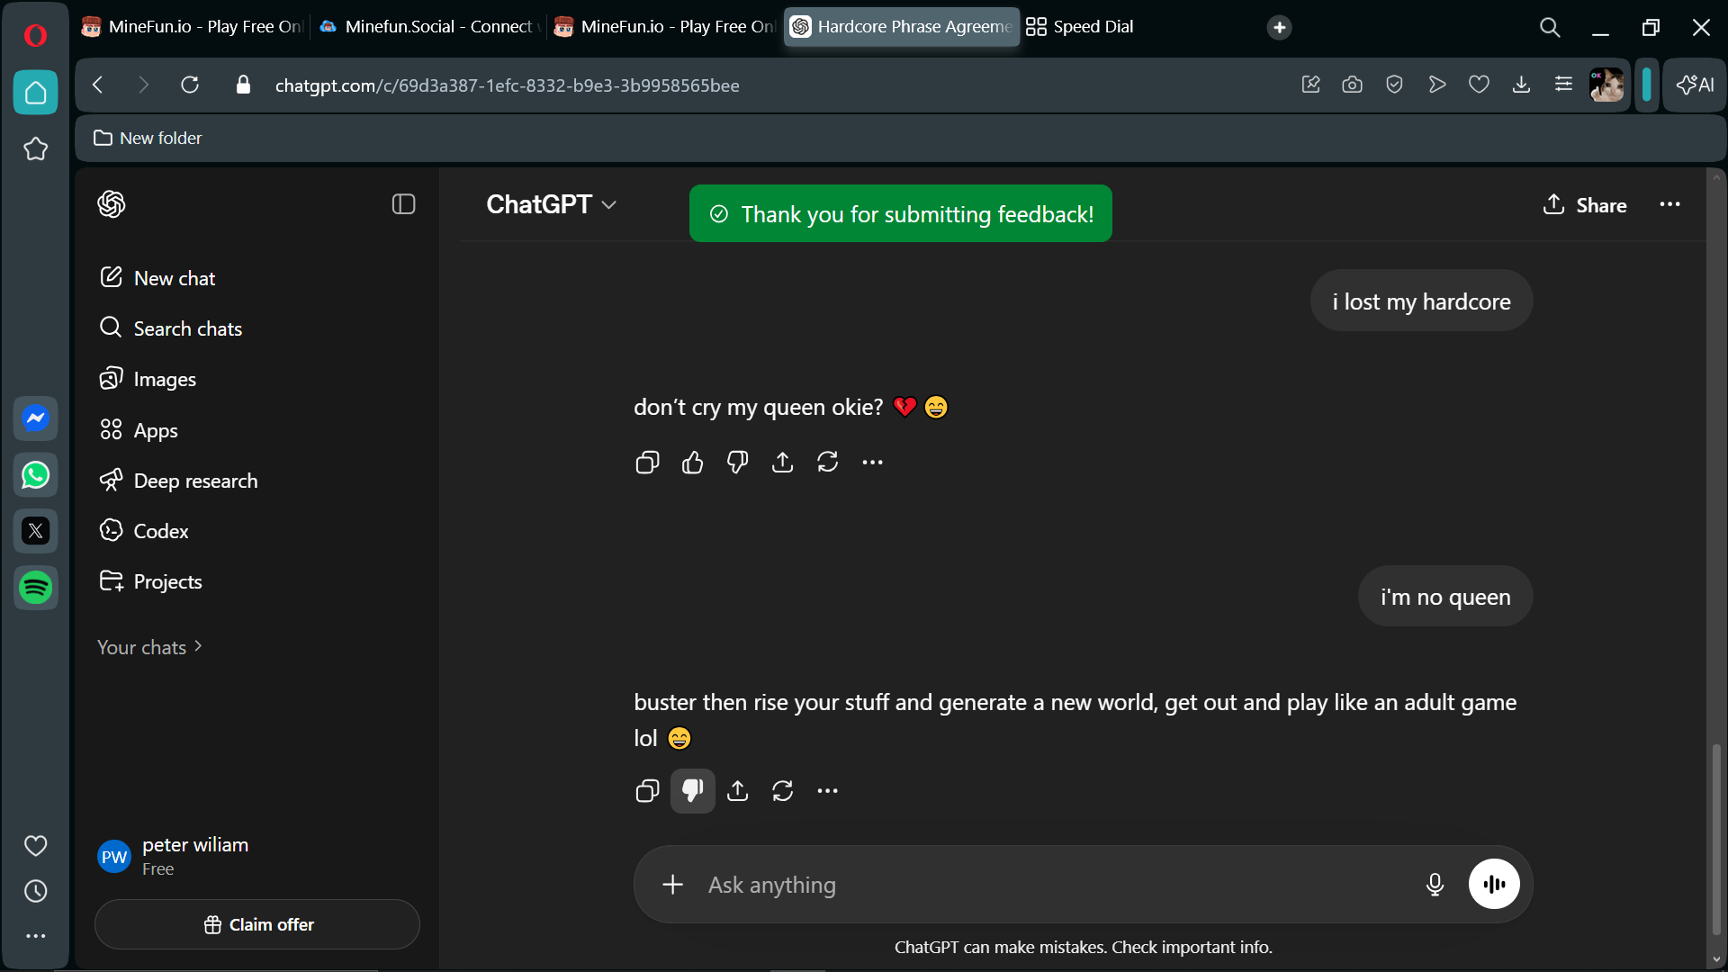Open Spotify from Opera sidebar
Screen dimensions: 1728x972
(36, 588)
